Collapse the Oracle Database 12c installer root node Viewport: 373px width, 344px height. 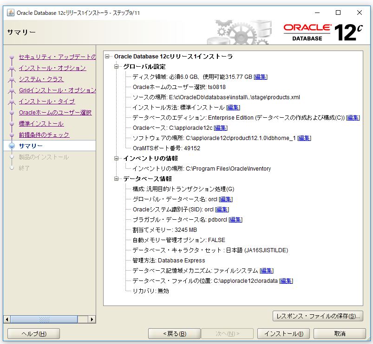(x=107, y=56)
